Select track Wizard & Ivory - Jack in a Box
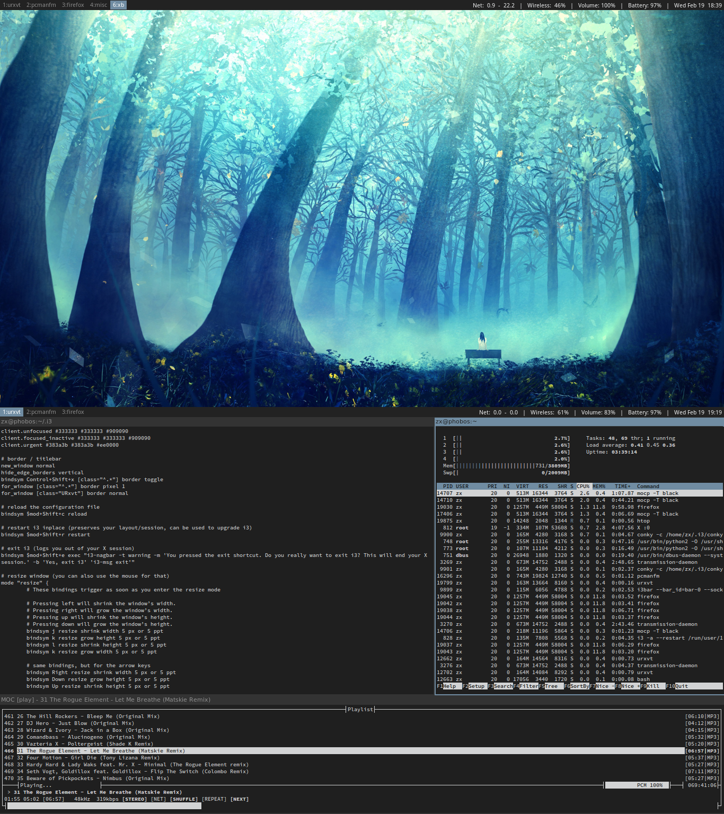The height and width of the screenshot is (814, 724). tap(362, 730)
